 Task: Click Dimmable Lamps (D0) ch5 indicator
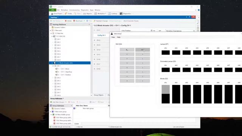click(x=208, y=70)
